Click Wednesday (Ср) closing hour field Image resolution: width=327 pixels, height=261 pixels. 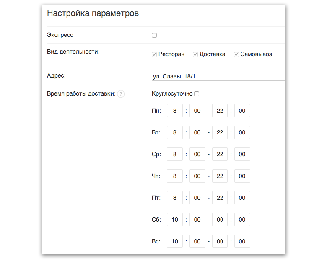(220, 154)
